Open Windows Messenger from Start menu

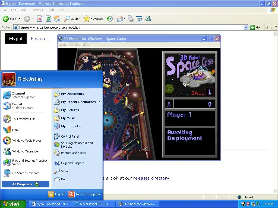[x=26, y=151]
